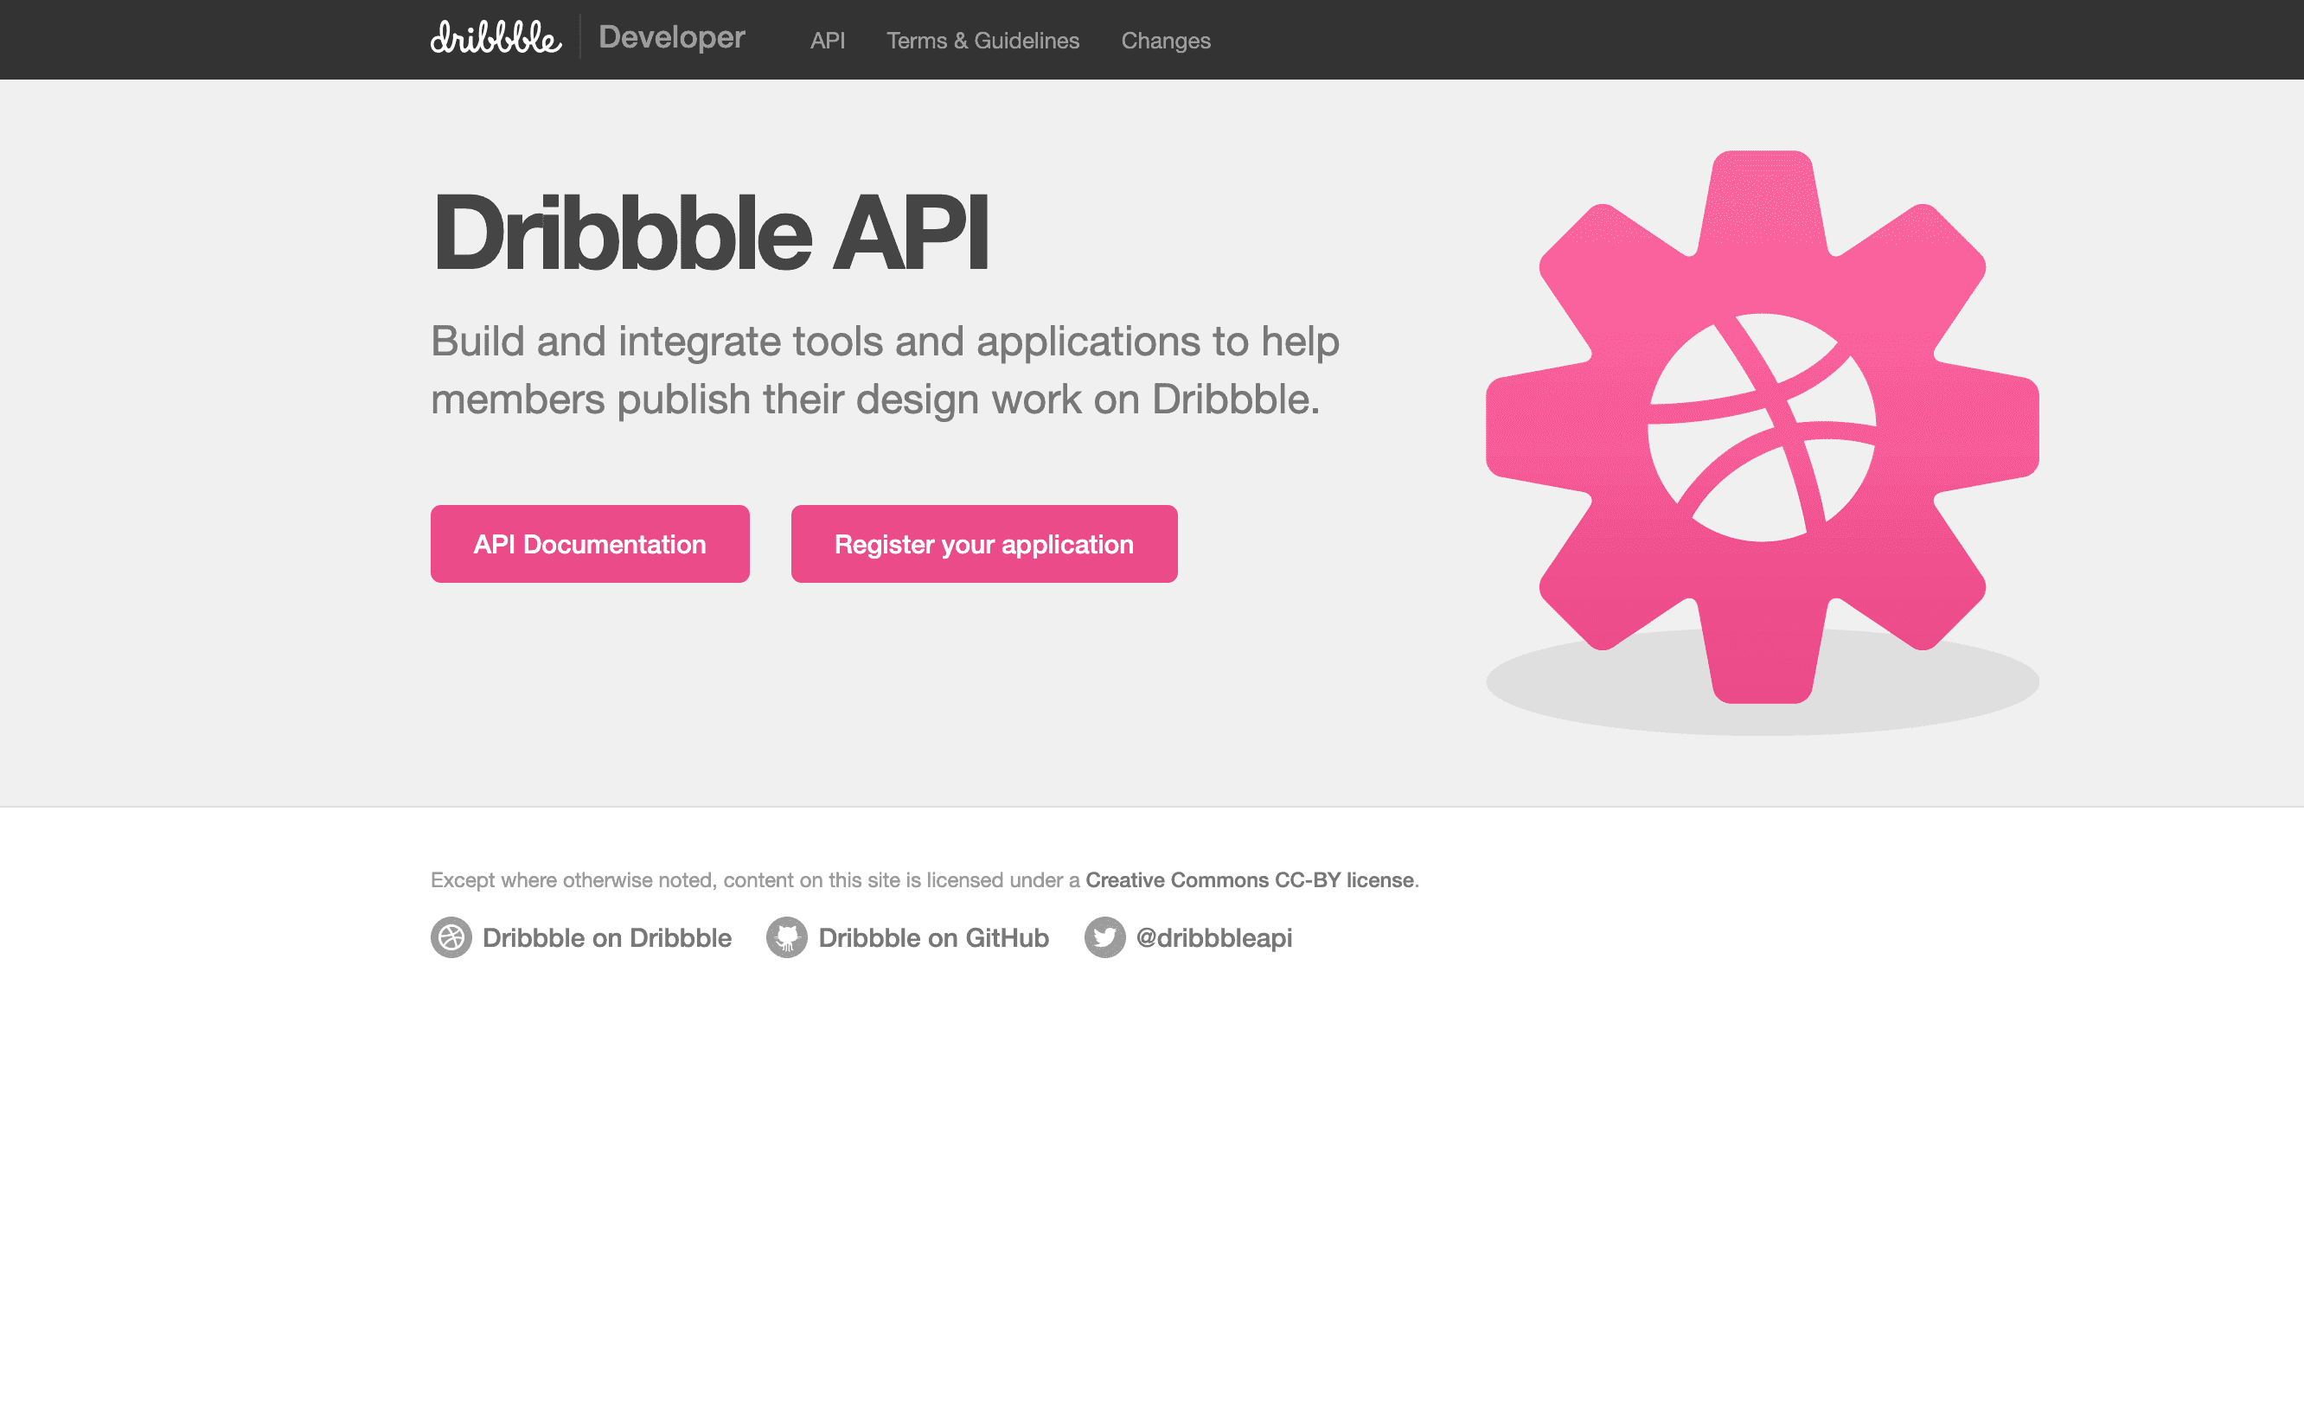Click the Dribbble basketball footer icon
This screenshot has width=2304, height=1419.
tap(451, 937)
